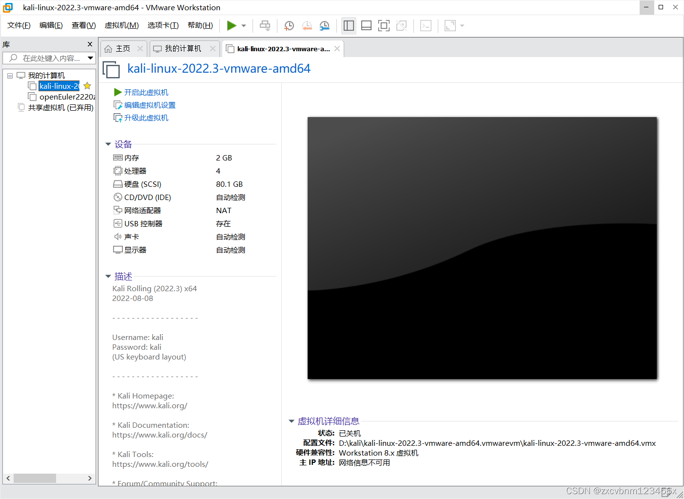684x499 pixels.
Task: Click the https://www.kali.org/tools/ description text
Action: tap(160, 464)
